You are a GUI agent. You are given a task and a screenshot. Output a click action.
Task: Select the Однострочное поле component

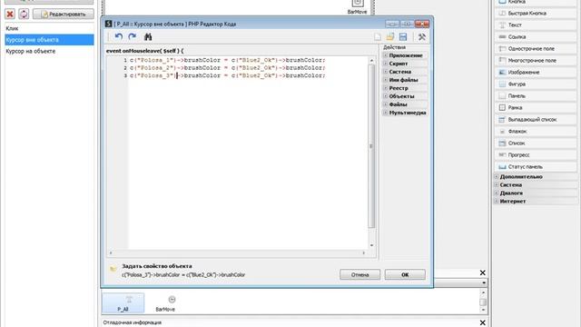(536, 49)
